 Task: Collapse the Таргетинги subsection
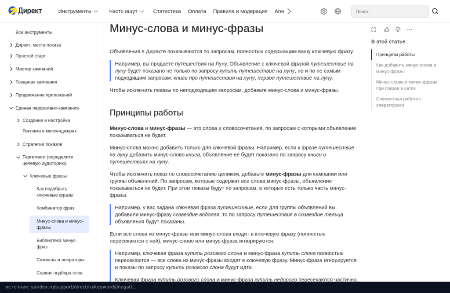[x=18, y=157]
